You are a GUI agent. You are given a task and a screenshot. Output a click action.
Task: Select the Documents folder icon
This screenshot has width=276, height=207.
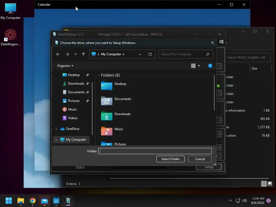click(107, 101)
